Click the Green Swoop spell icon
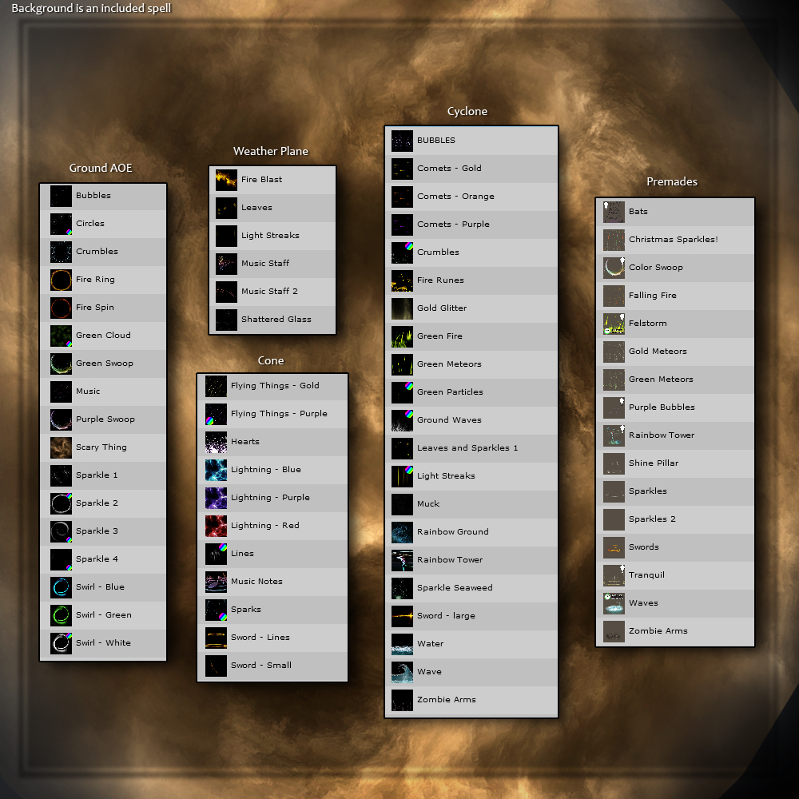The width and height of the screenshot is (799, 799). [61, 364]
